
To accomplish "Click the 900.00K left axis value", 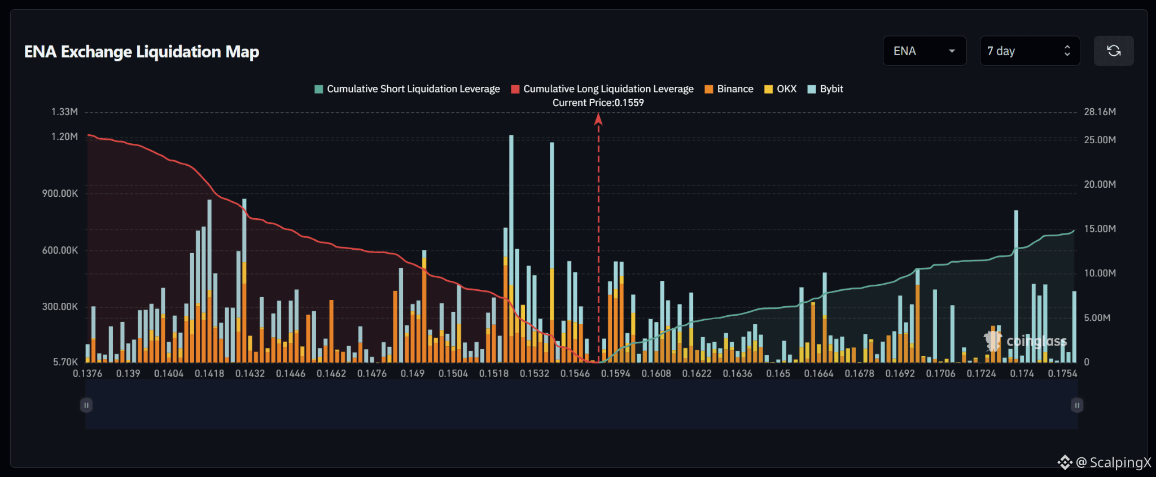I will click(x=60, y=193).
